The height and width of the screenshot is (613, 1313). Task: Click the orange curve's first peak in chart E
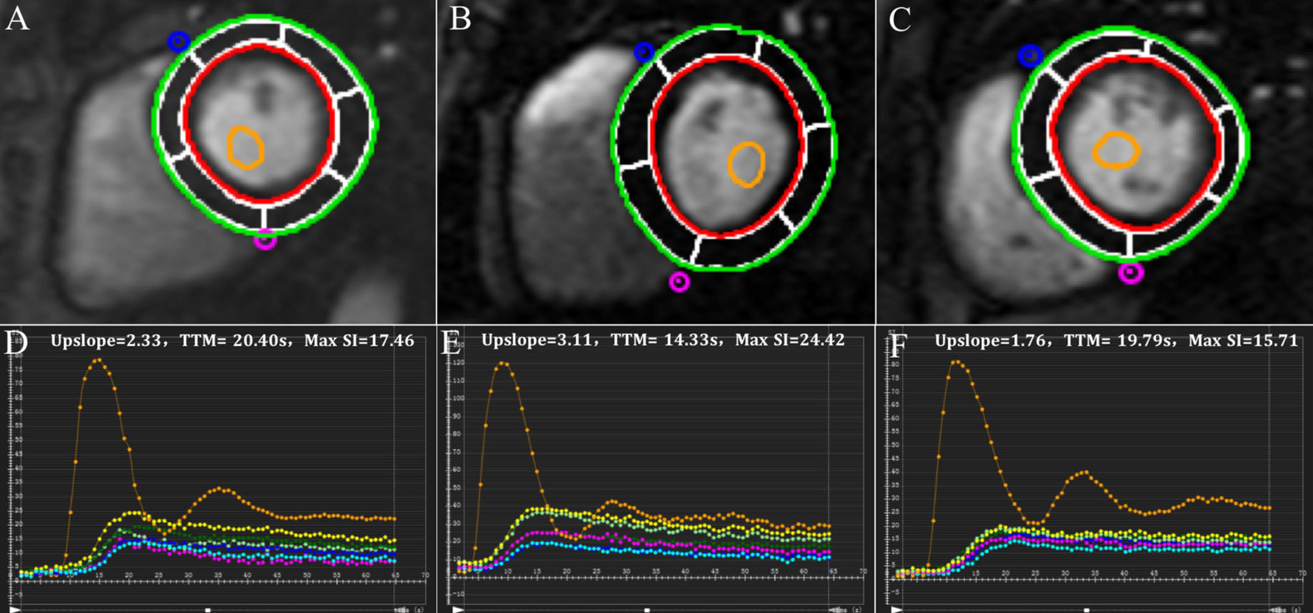tap(502, 363)
